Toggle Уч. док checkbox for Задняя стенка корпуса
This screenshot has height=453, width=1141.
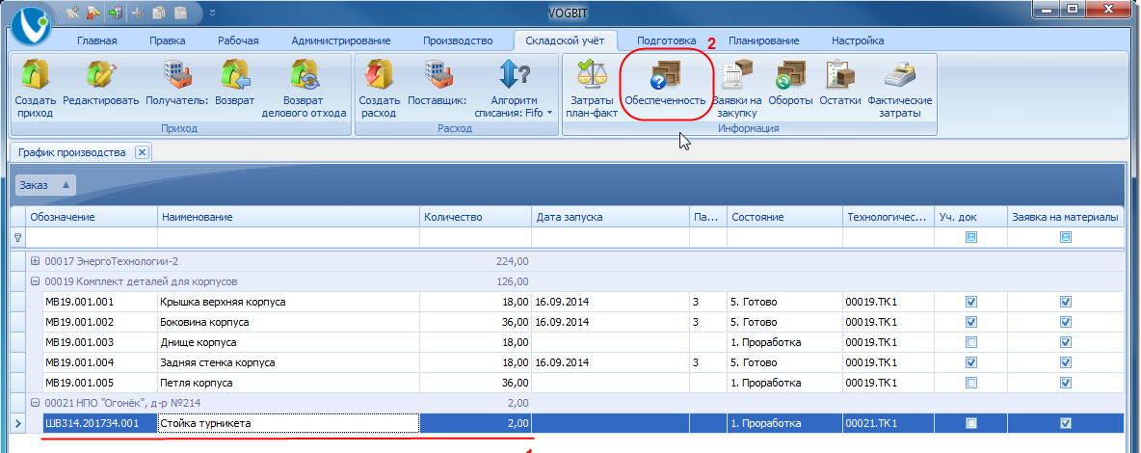coord(970,362)
